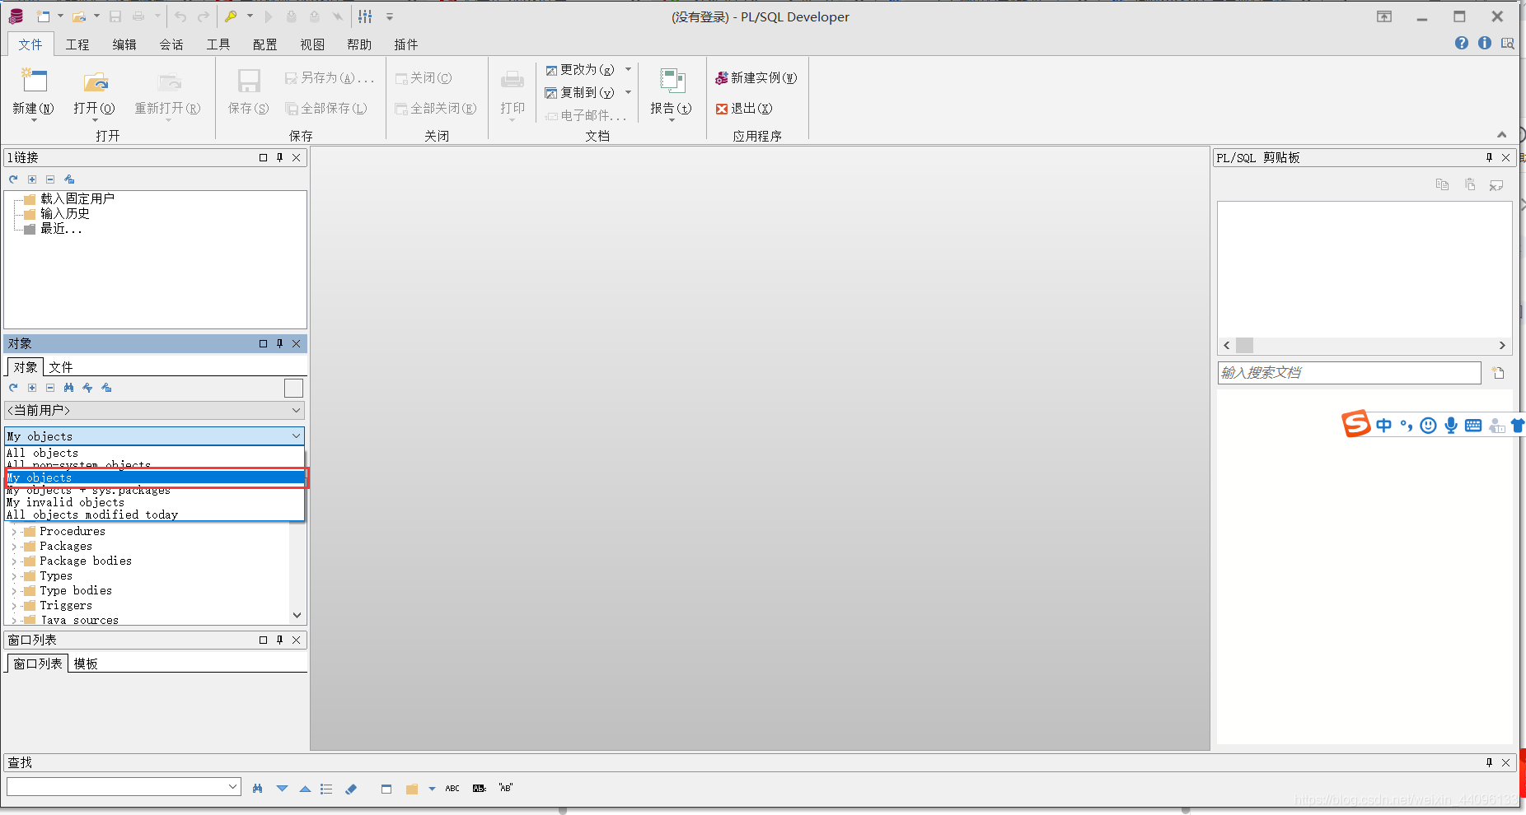The image size is (1526, 815).
Task: Toggle the ABC whole-word option in Find bar
Action: point(452,789)
